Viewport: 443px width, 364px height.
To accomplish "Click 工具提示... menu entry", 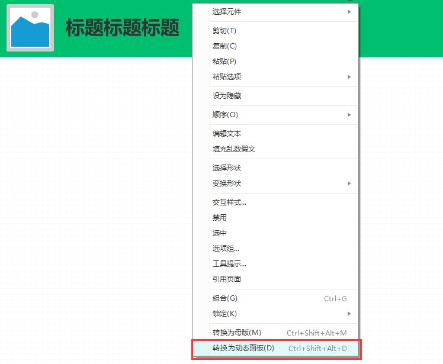I will [229, 264].
